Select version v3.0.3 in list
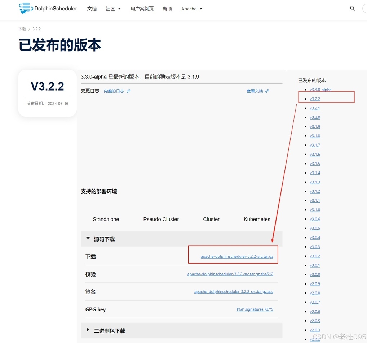The width and height of the screenshot is (367, 343). [315, 247]
